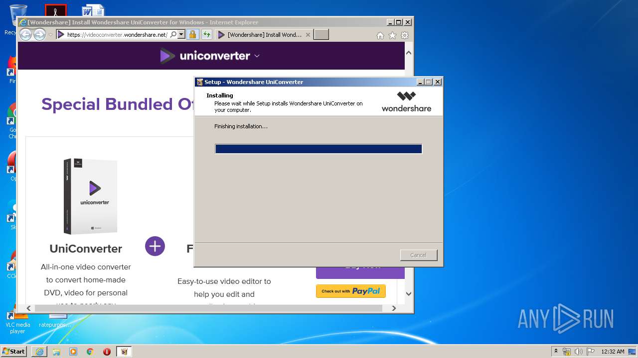Screen dimensions: 638x358
Task: Click the address bar URL field
Action: pyautogui.click(x=117, y=35)
